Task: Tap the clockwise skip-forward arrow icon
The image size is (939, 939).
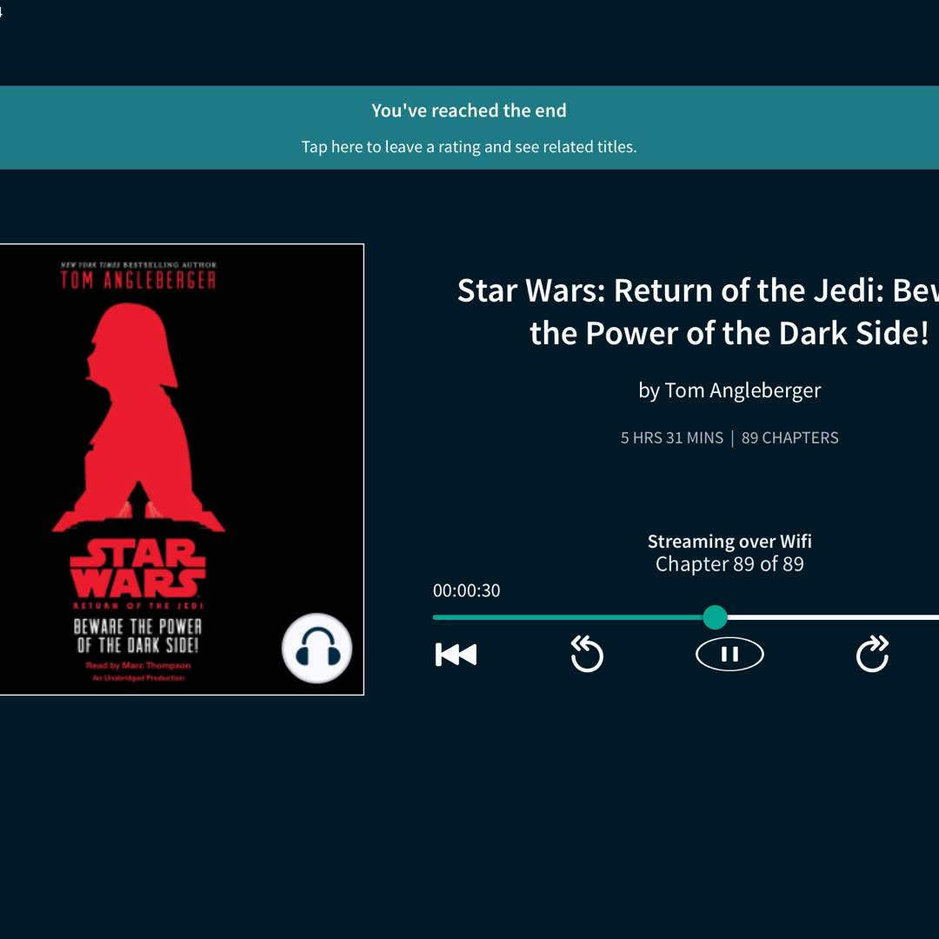Action: (872, 654)
